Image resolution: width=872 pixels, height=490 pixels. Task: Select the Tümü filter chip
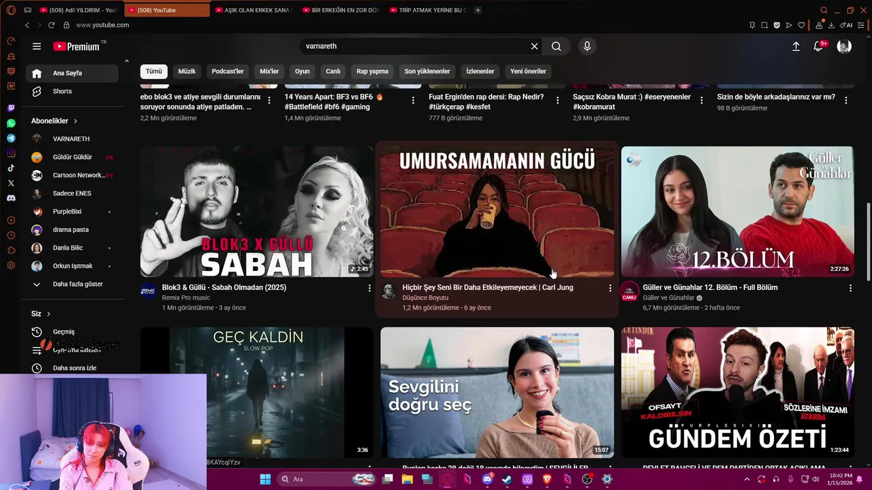(x=154, y=71)
